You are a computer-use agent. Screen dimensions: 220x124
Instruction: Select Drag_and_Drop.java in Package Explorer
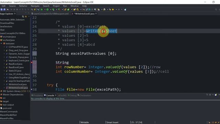point(18,50)
